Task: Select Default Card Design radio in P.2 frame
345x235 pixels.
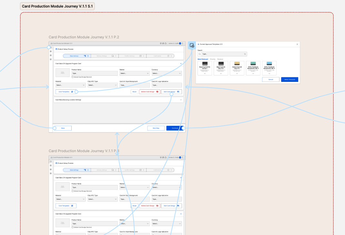Action: coord(73,77)
